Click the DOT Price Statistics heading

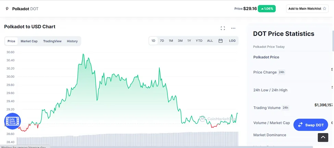click(x=284, y=33)
